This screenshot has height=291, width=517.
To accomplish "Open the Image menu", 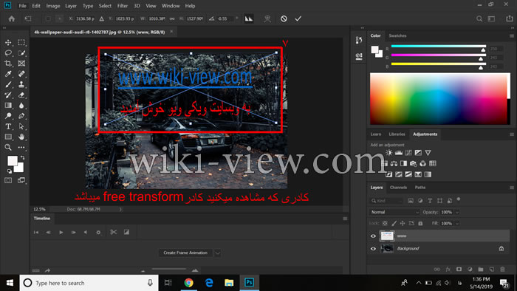I will pos(52,6).
